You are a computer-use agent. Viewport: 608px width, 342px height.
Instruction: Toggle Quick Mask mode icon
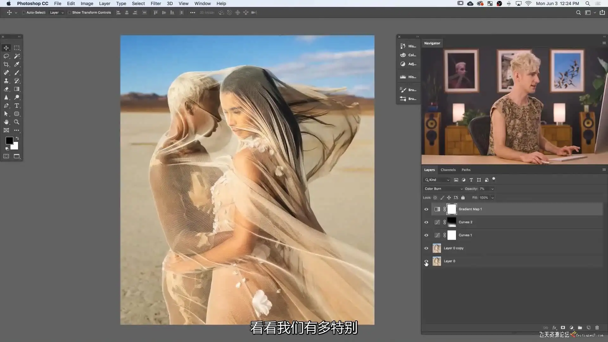click(x=6, y=156)
